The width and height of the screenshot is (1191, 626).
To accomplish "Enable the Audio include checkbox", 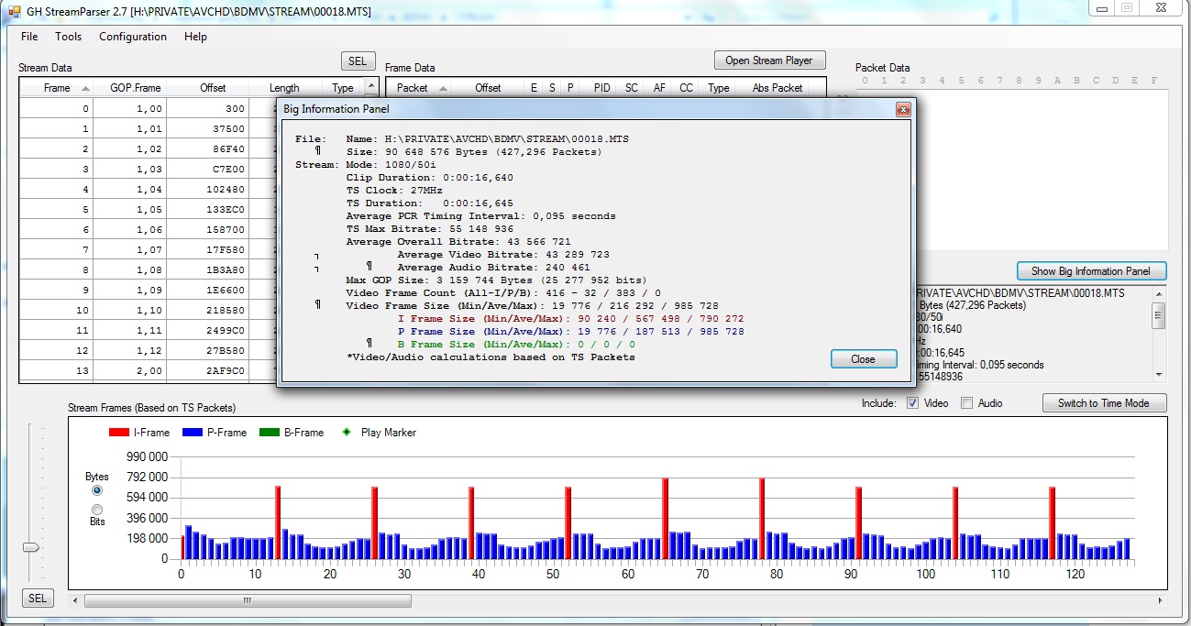I will click(x=966, y=403).
